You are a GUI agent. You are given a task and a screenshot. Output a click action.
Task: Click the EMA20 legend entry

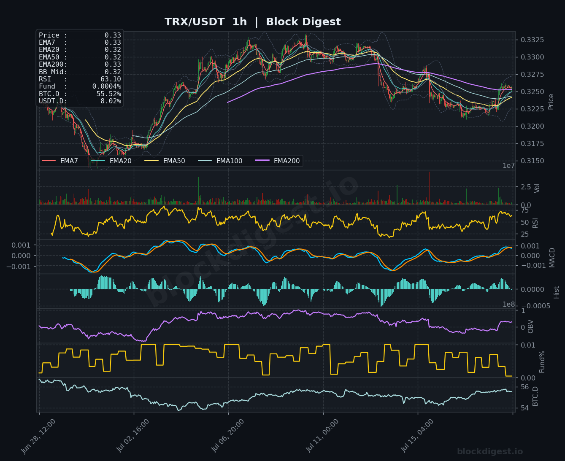pyautogui.click(x=111, y=161)
